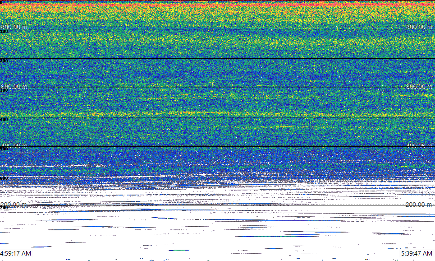Select the right-edge 400.00 m range label
Image resolution: width=435 pixels, height=261 pixels.
click(x=419, y=145)
